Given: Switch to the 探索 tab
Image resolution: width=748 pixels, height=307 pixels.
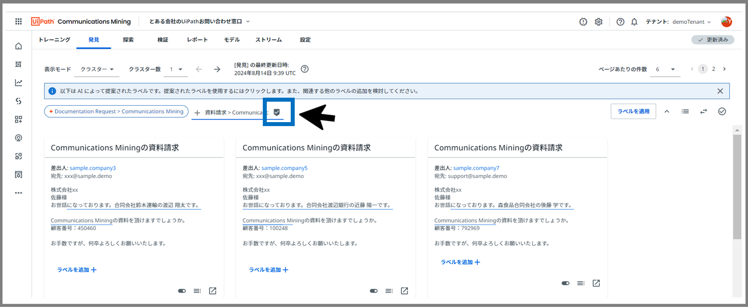Looking at the screenshot, I should (128, 40).
